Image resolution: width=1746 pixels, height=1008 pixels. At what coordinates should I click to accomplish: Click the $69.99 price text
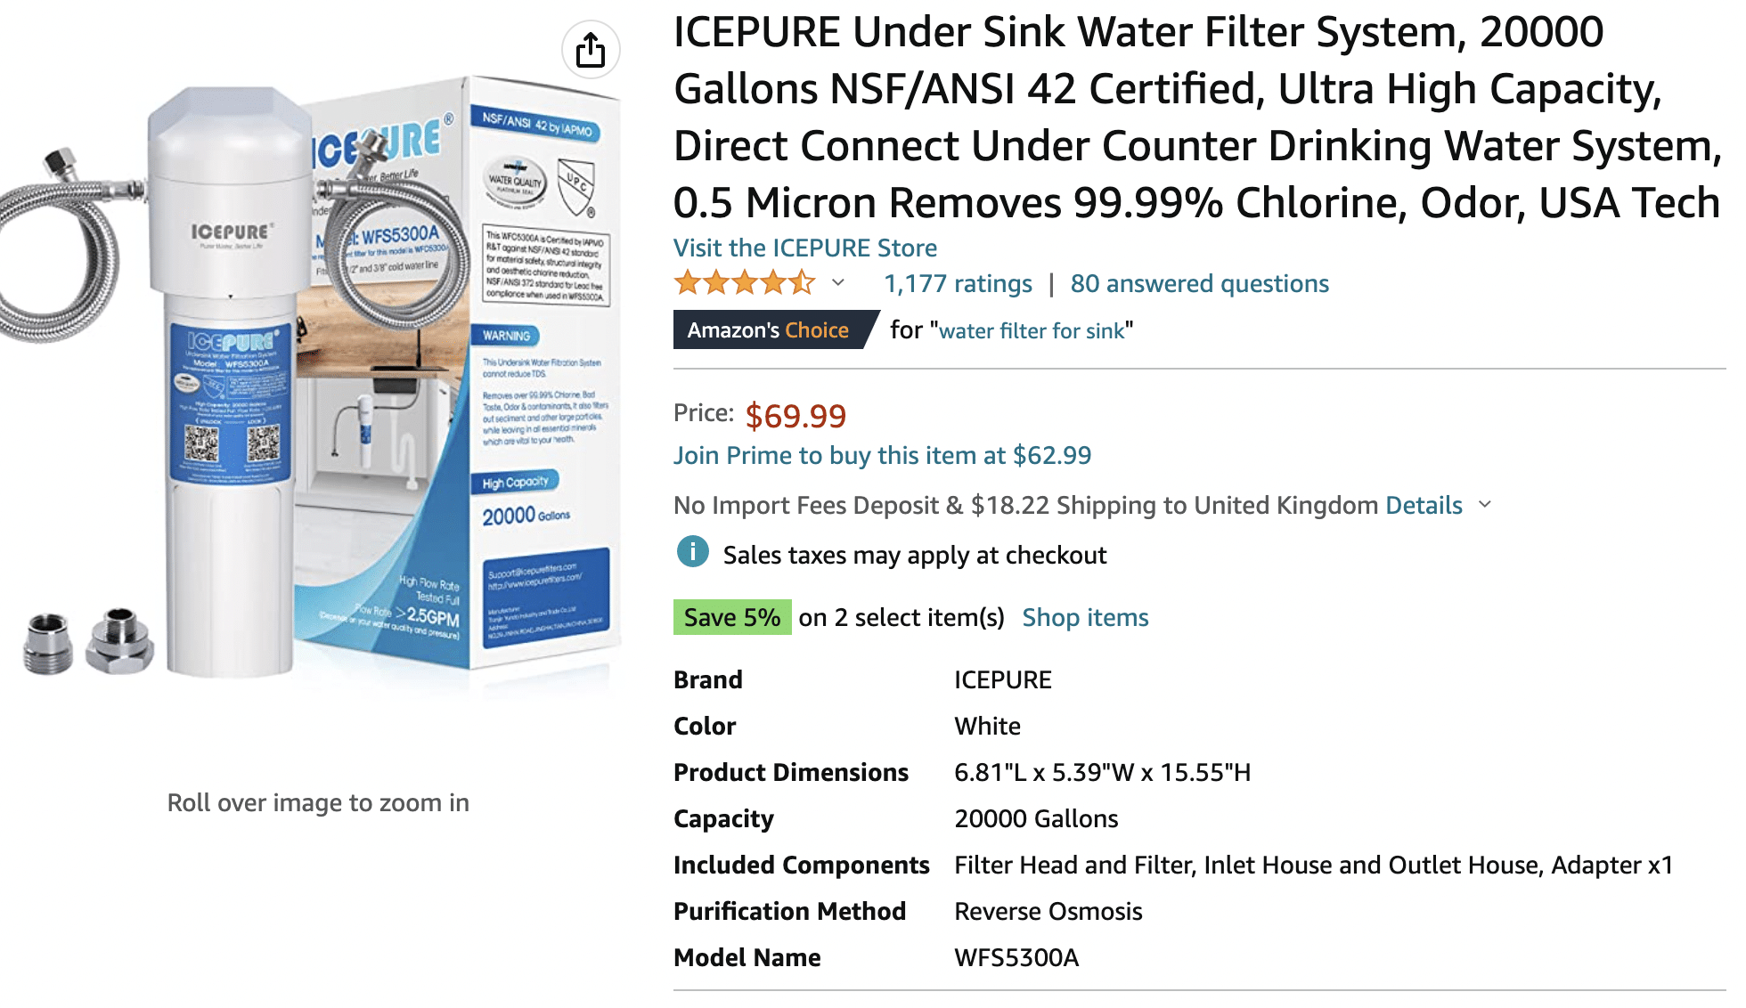pos(795,415)
